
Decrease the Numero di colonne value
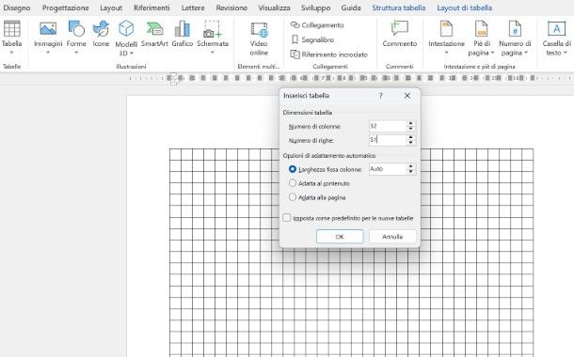(x=410, y=129)
